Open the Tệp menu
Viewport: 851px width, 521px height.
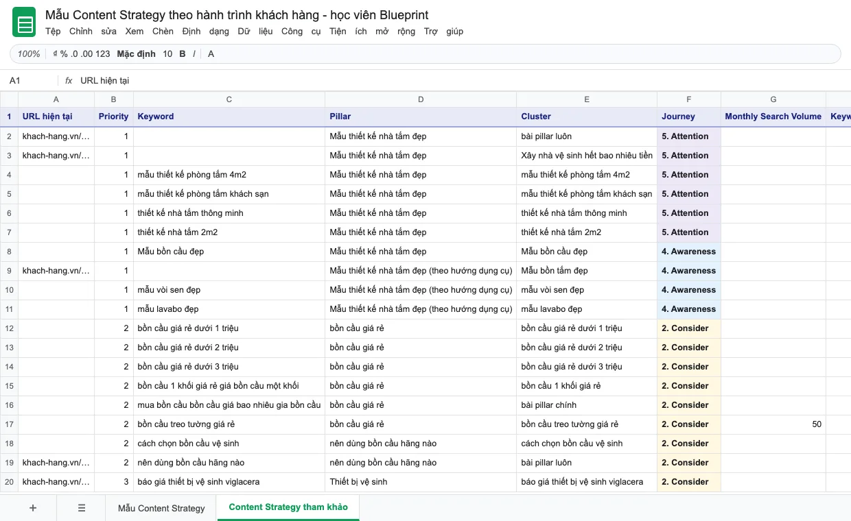click(53, 32)
